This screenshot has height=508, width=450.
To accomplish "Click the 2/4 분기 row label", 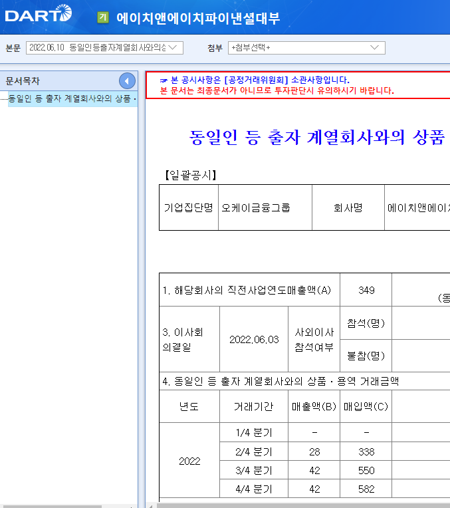I will tap(254, 451).
